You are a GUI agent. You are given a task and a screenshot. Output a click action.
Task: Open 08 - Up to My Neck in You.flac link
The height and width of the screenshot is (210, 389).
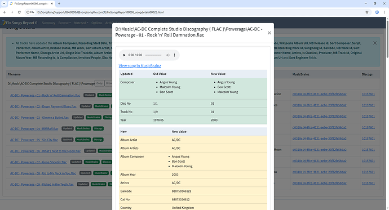43,173
